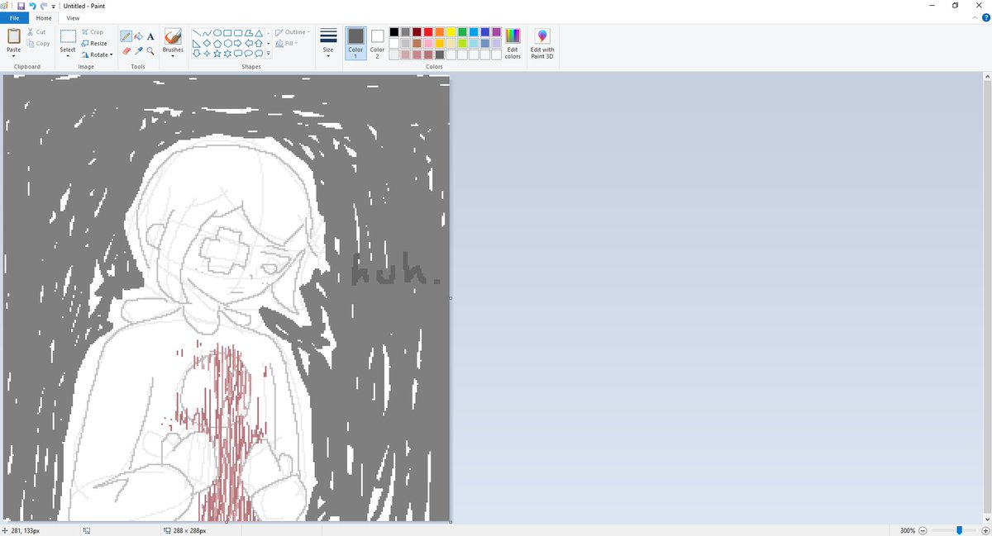The width and height of the screenshot is (992, 536).
Task: Switch to the View tab
Action: (73, 17)
